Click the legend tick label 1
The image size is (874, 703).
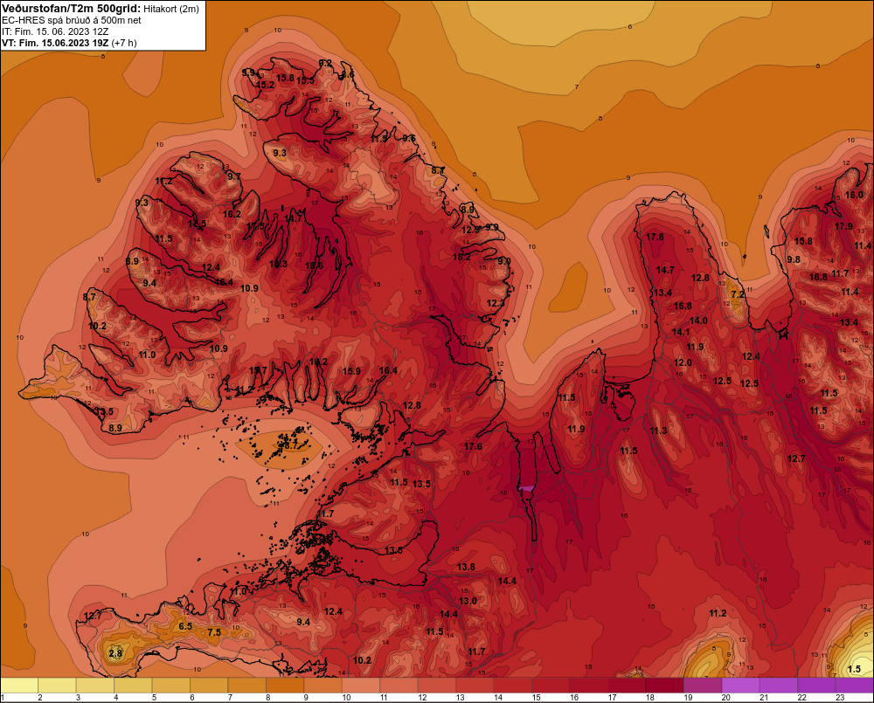tap(3, 698)
